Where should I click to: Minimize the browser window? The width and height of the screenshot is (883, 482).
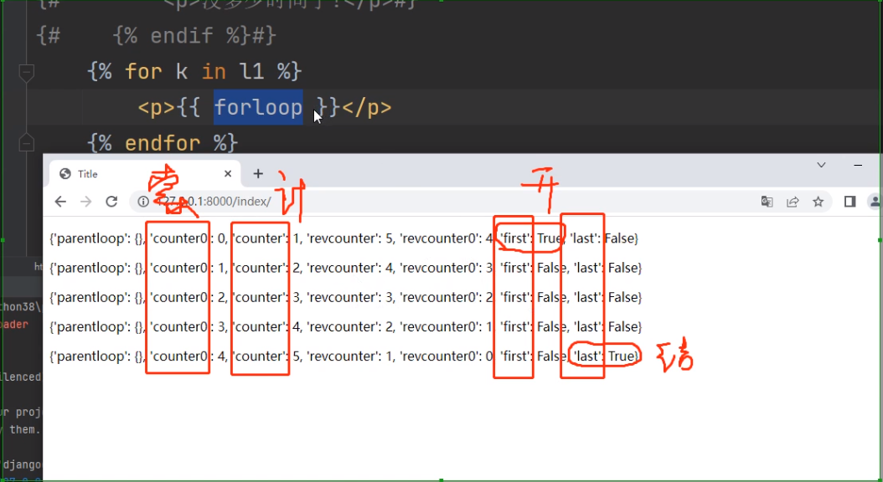[858, 165]
